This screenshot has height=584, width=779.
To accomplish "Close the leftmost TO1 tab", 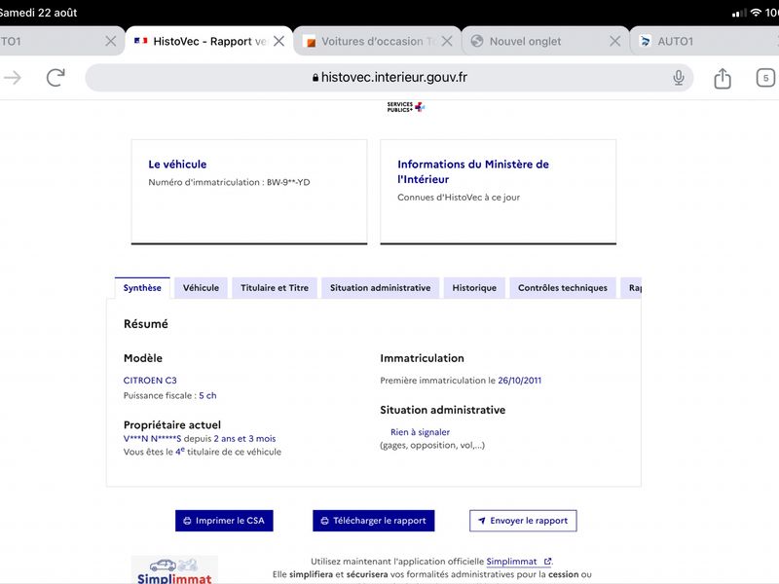I will pyautogui.click(x=111, y=41).
